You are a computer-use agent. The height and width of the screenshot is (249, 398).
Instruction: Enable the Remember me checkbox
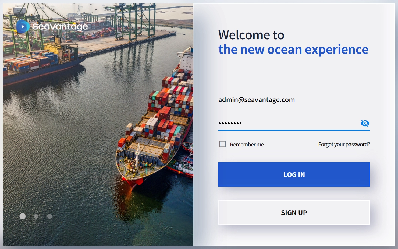[222, 144]
